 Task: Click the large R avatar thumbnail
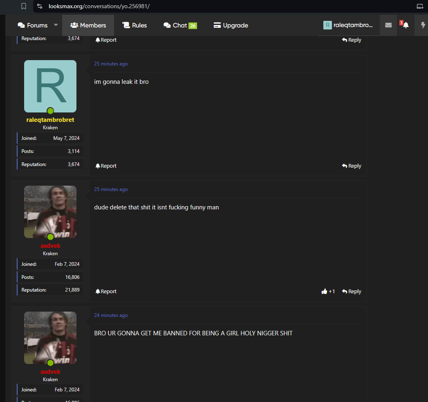(50, 86)
